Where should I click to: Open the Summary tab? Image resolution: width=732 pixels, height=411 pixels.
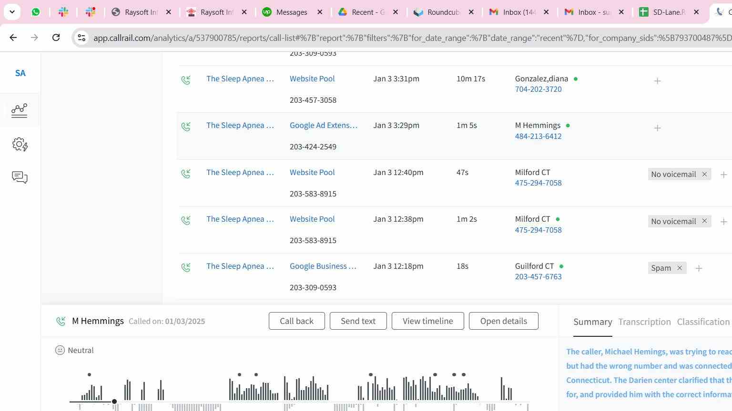(592, 322)
